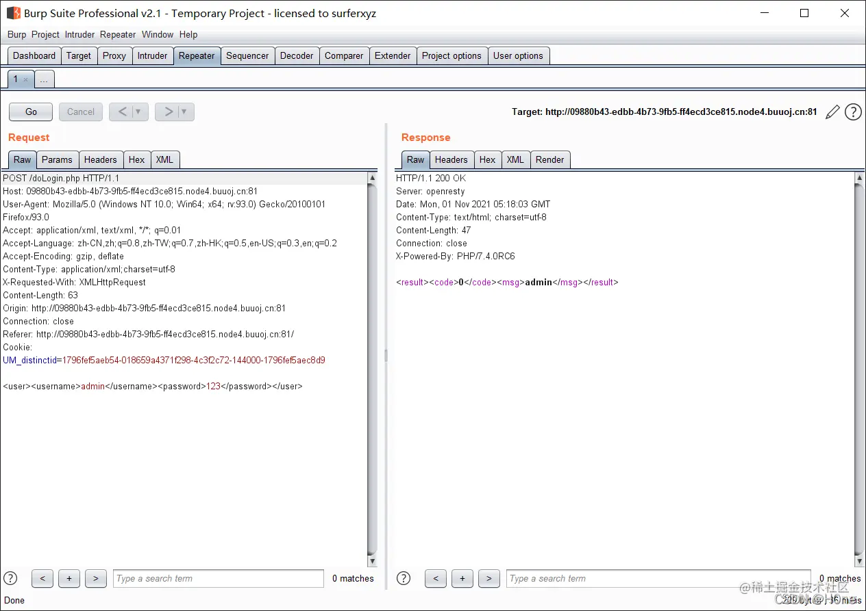Go to previous request history arrow
This screenshot has width=866, height=611.
tap(122, 112)
